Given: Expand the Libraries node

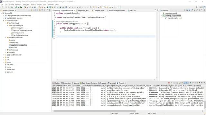Looking at the screenshot, I should pos(5,52).
